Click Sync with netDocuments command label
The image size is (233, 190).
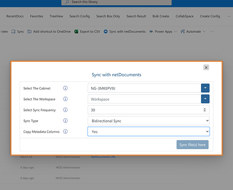(127, 32)
